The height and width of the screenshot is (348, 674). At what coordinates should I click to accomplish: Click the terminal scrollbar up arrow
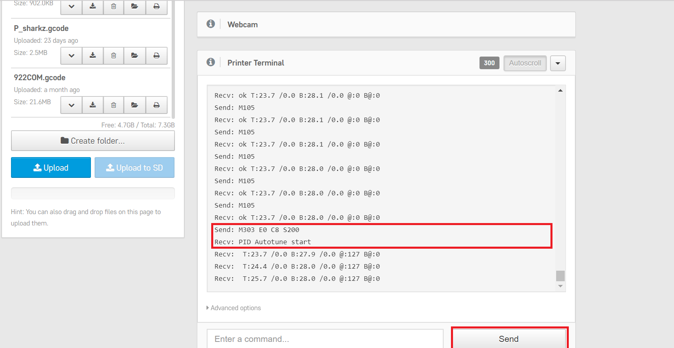pyautogui.click(x=561, y=90)
